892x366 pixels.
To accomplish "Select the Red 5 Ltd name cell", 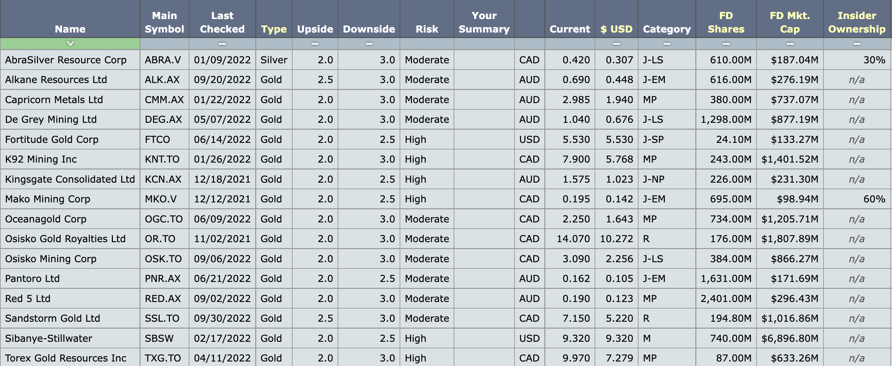I will point(70,299).
